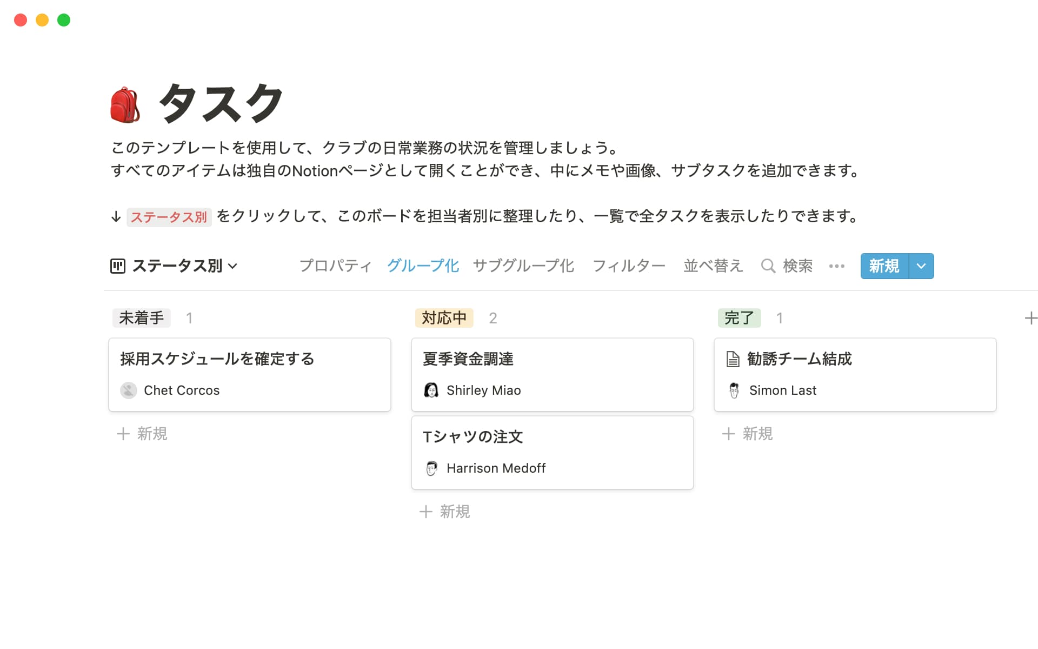
Task: Add a new card under 未着手 column
Action: pyautogui.click(x=141, y=434)
